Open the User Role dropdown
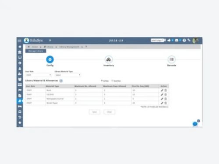Viewport: 219px width, 164px height. point(39,75)
